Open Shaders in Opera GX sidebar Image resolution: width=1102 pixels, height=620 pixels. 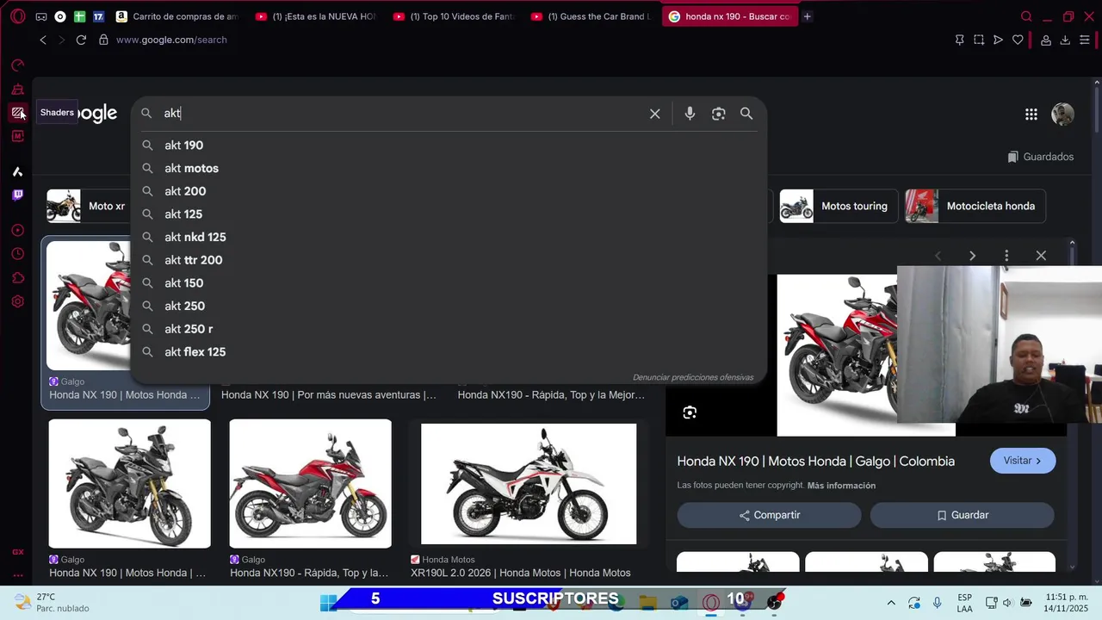tap(17, 113)
